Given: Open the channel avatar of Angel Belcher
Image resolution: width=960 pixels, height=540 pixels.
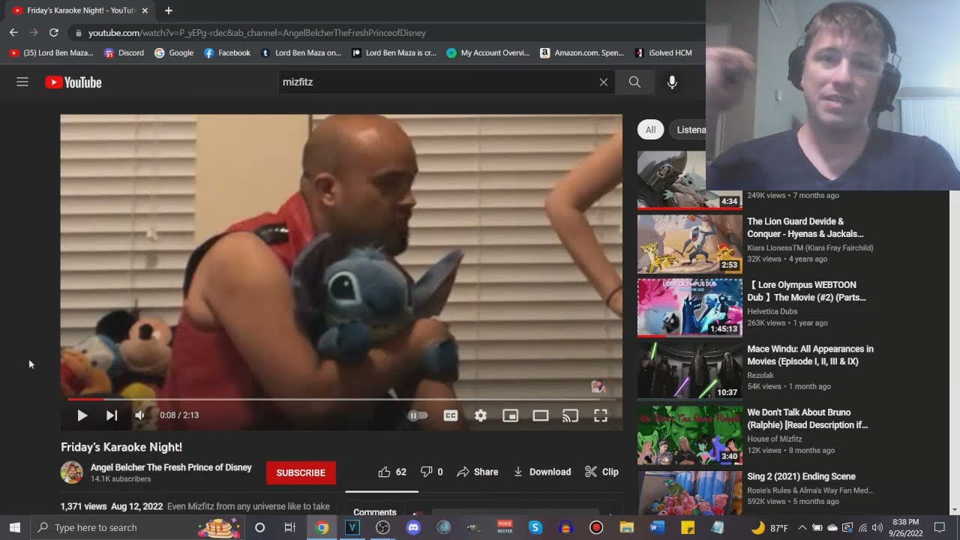Looking at the screenshot, I should 72,472.
